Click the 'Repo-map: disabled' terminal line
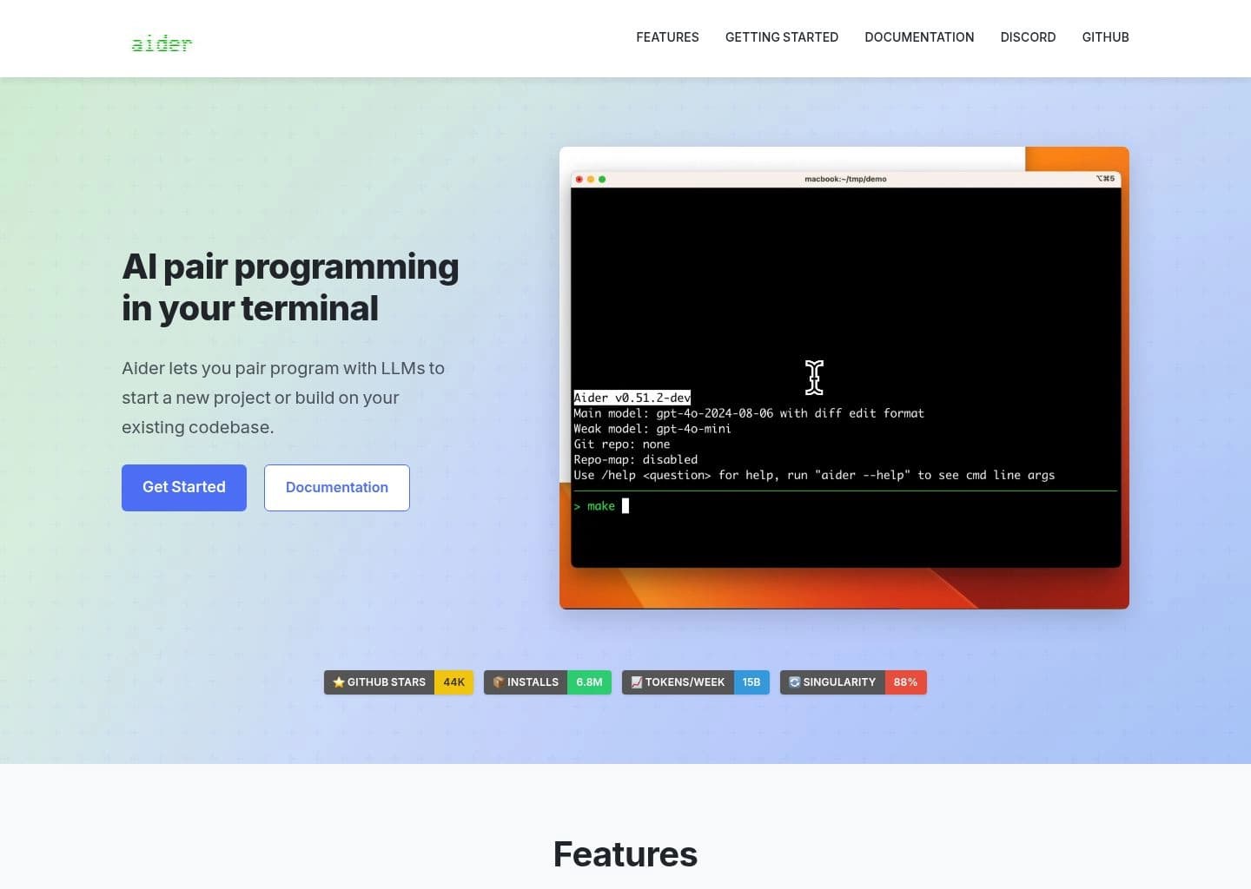 pyautogui.click(x=636, y=460)
